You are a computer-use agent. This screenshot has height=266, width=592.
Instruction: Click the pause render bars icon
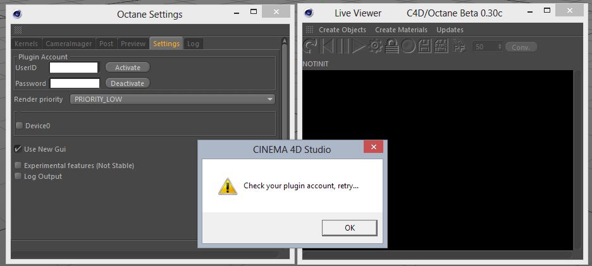coord(343,46)
